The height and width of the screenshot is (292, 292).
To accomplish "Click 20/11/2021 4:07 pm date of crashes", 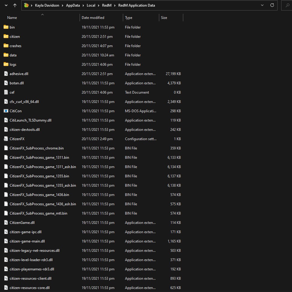I will [97, 46].
